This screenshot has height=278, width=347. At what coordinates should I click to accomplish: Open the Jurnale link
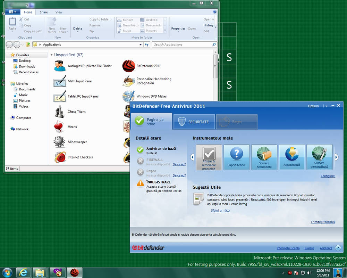point(309,248)
